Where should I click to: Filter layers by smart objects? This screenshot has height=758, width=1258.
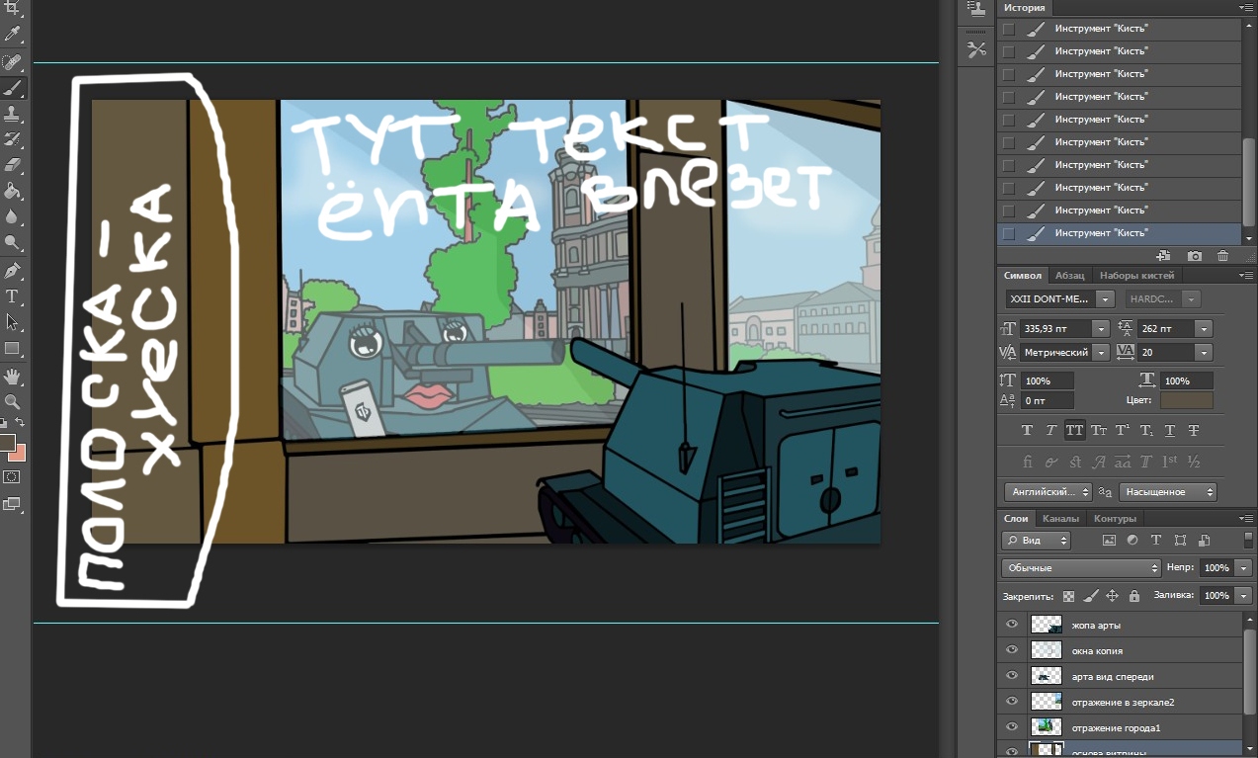[x=1204, y=541]
